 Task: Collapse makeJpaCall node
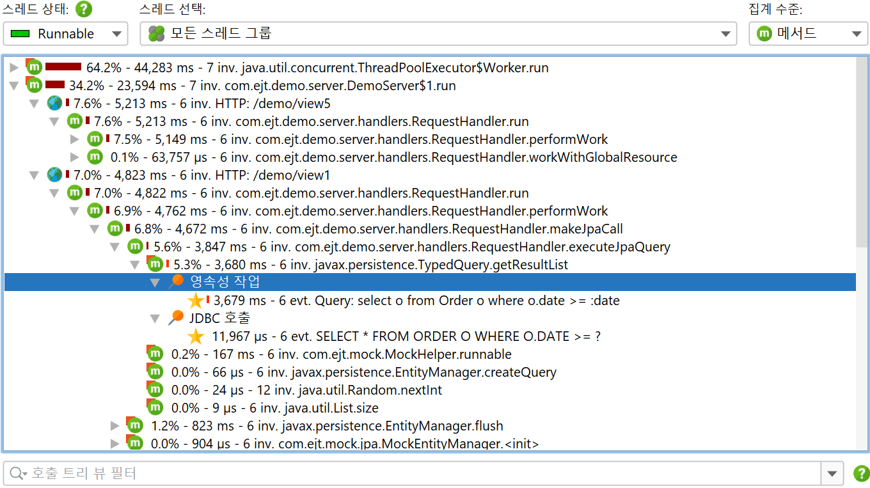point(95,229)
